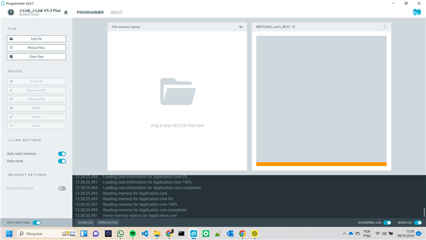Screen dimensions: 426x240
Task: Click the Clear log button
Action: point(86,223)
